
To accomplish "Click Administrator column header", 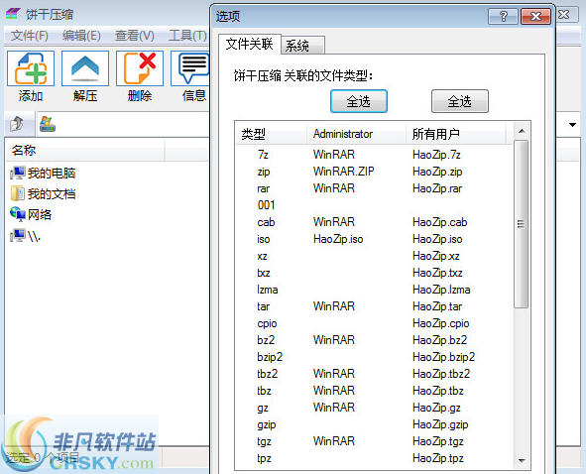I will [x=356, y=134].
